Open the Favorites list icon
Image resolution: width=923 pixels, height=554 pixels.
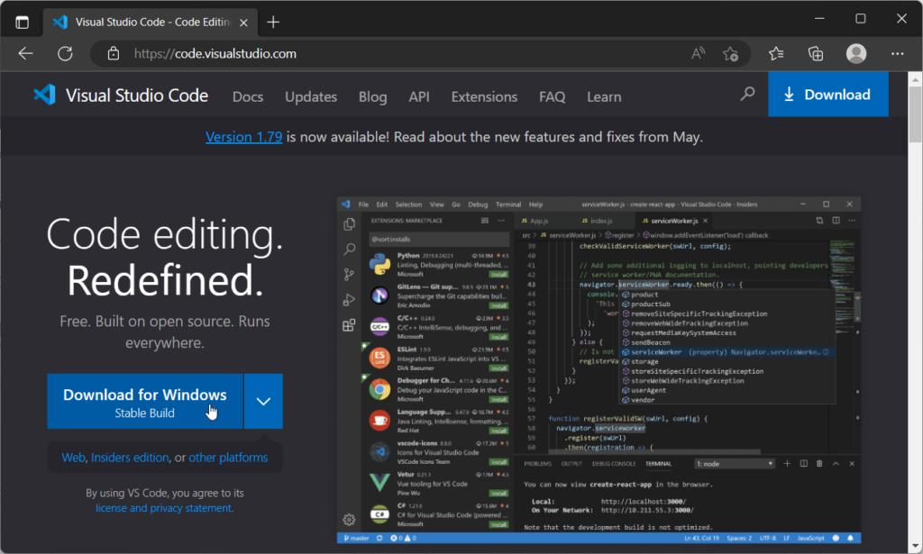pyautogui.click(x=776, y=53)
